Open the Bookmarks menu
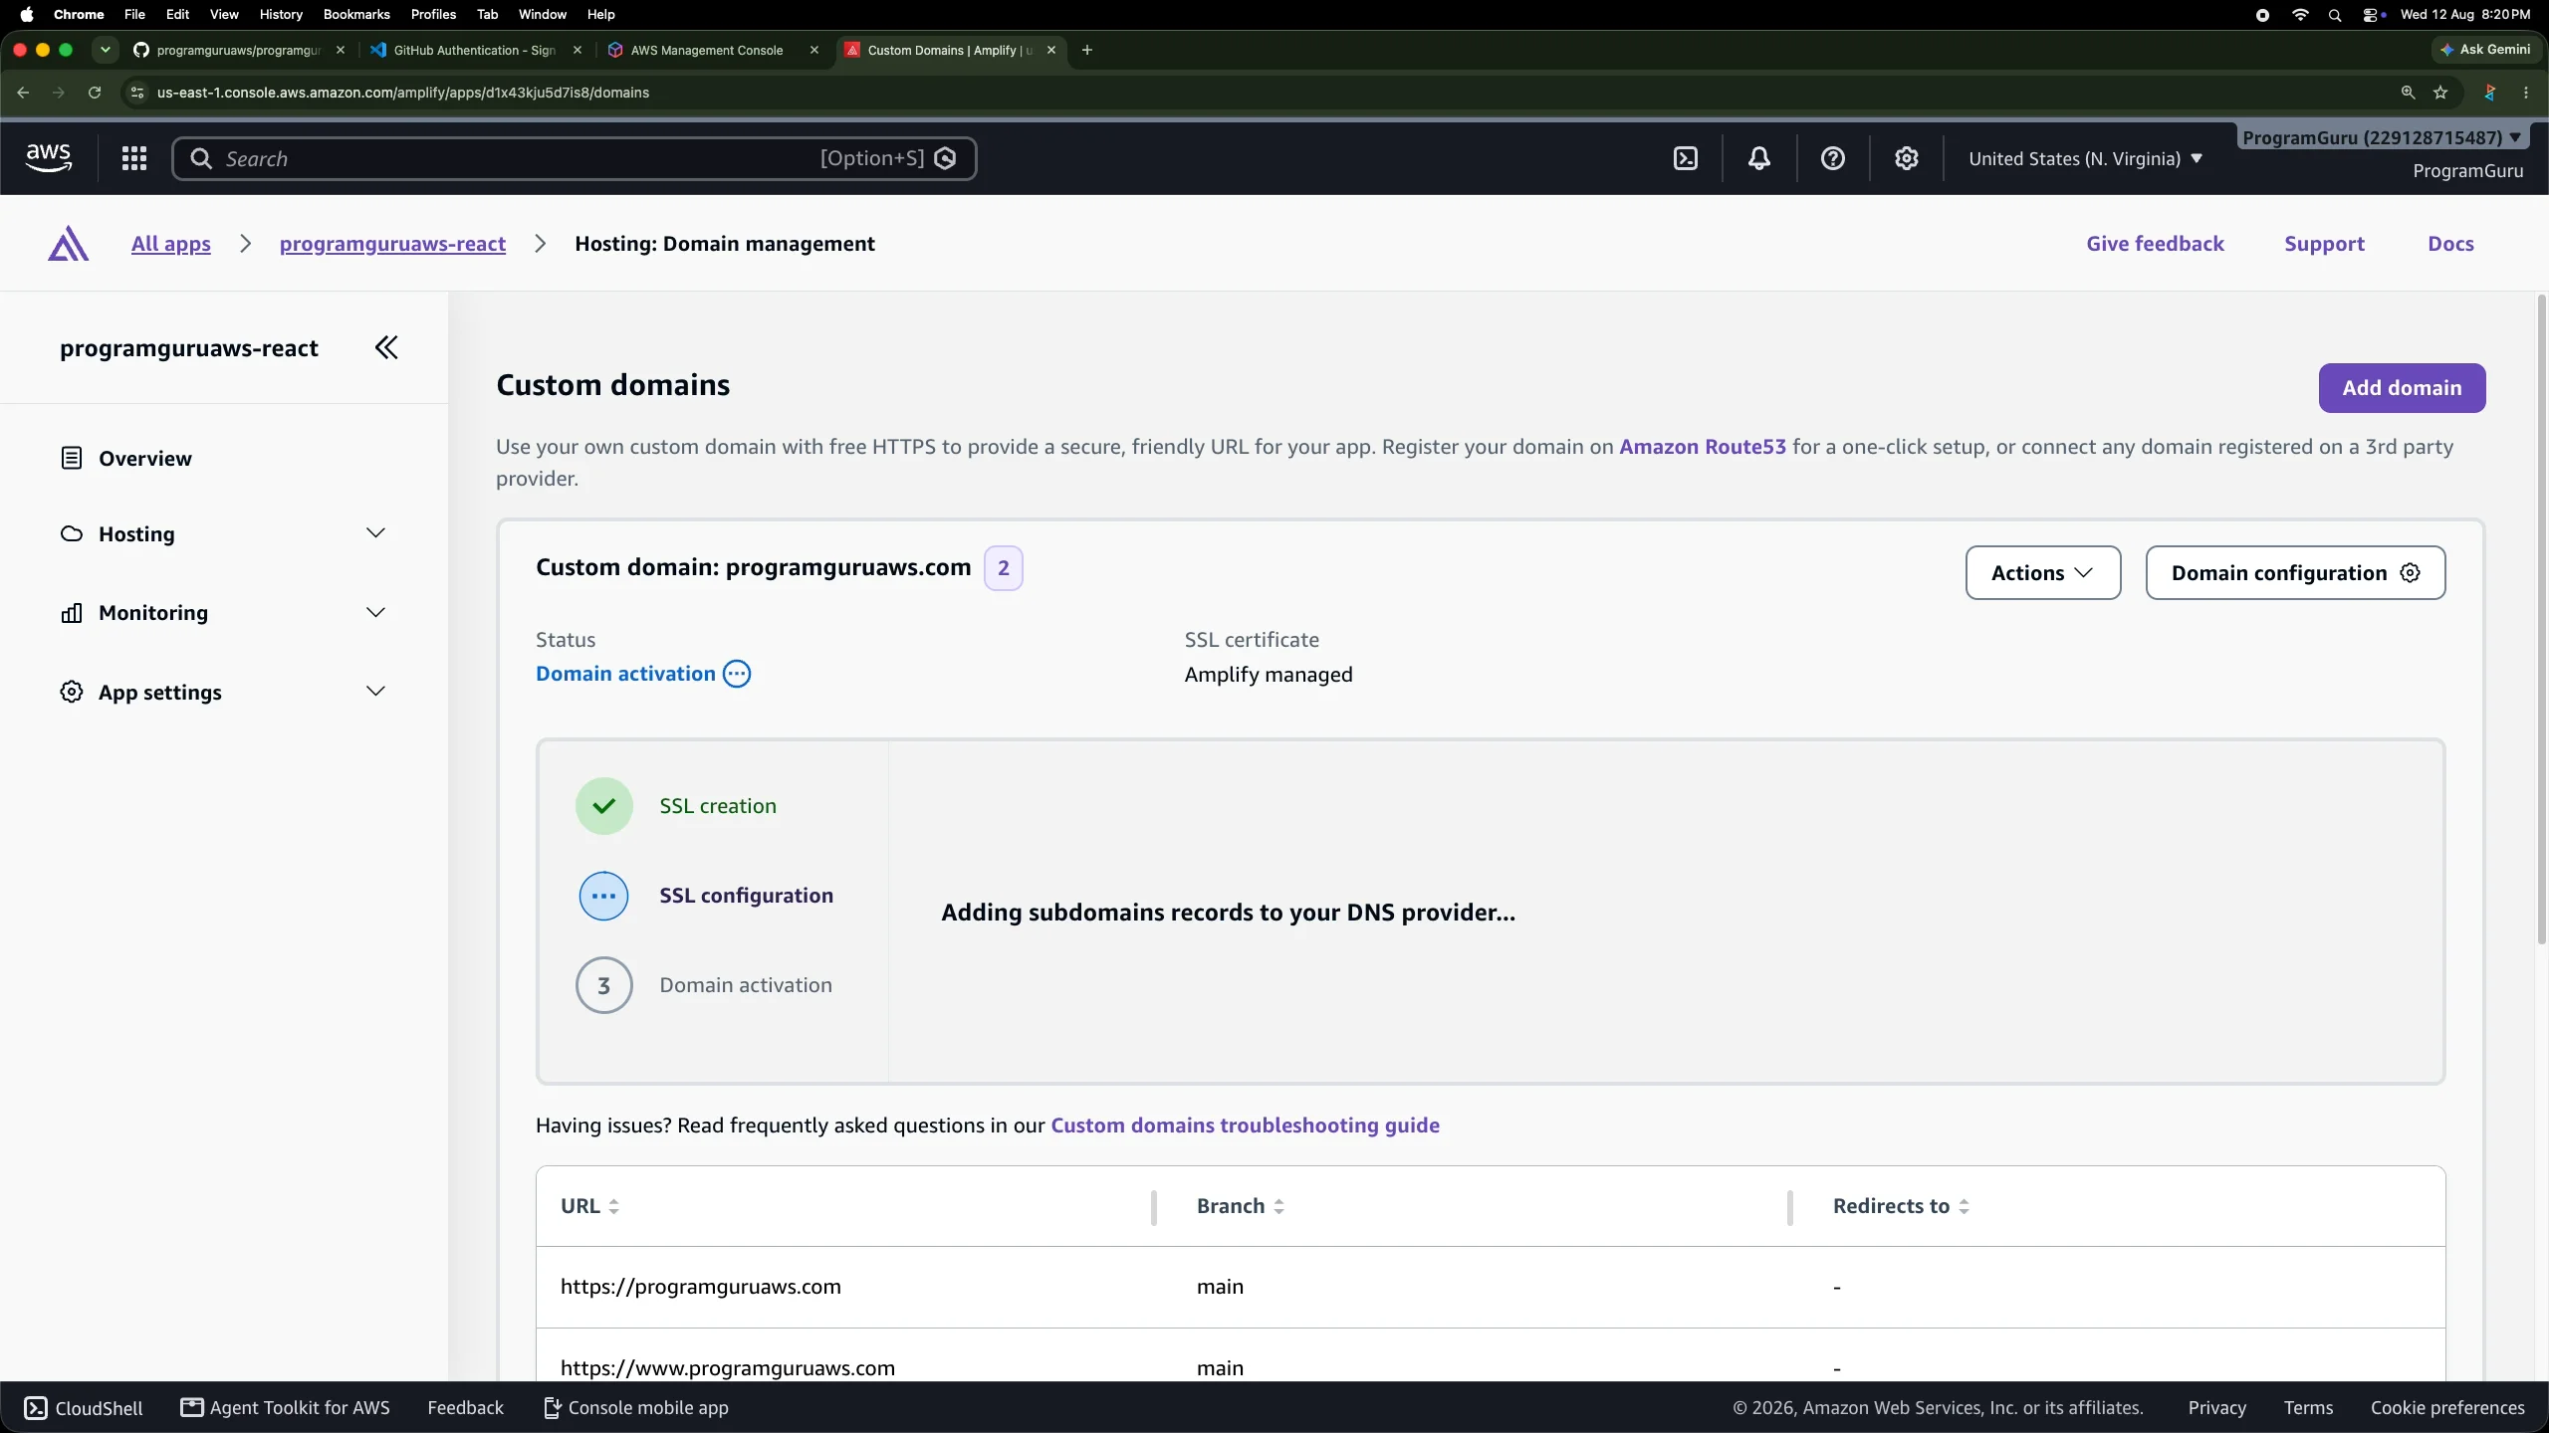The width and height of the screenshot is (2549, 1433). point(356,14)
